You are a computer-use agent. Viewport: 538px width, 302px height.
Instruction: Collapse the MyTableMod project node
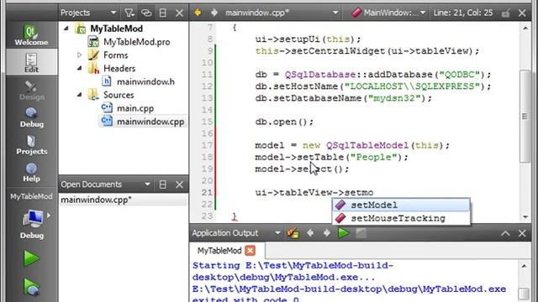66,29
